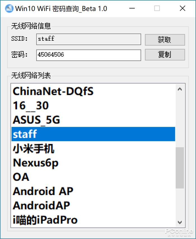This screenshot has height=239, width=196.
Task: Click the 复制 button to copy password
Action: tap(165, 55)
